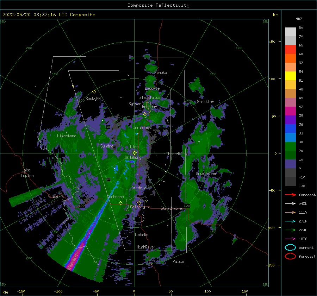Click the red forecast ellipse icon

tap(290, 256)
